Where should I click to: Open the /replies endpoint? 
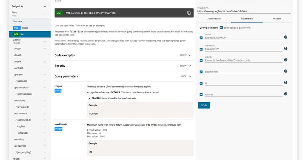pyautogui.click(x=21, y=126)
